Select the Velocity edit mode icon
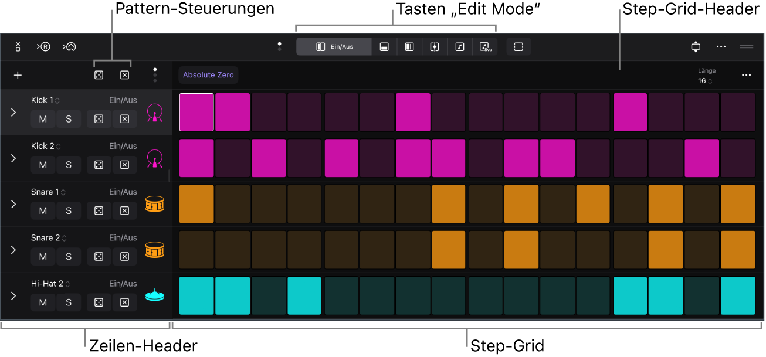 tap(384, 46)
